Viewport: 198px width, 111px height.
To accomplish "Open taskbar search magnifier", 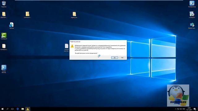I will click(x=7, y=109).
